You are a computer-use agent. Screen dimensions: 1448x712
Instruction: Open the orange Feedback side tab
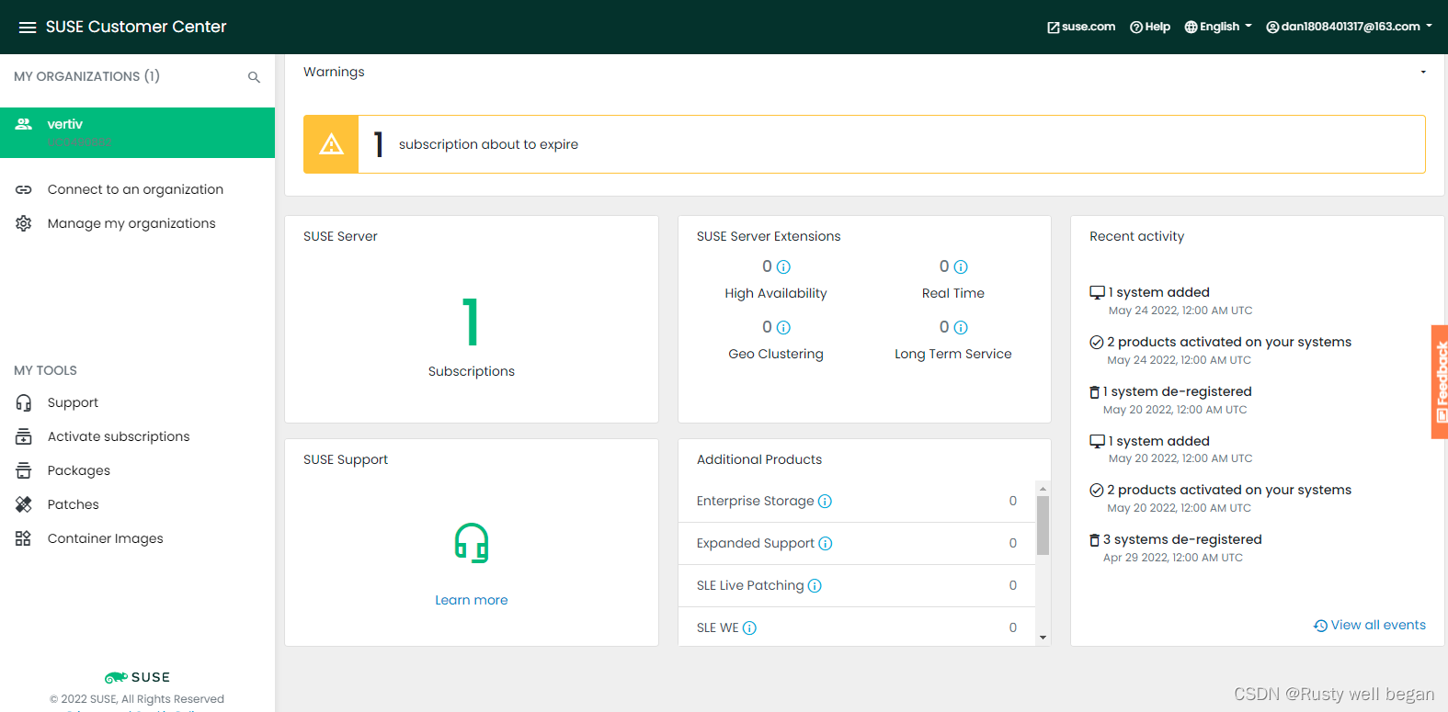[x=1440, y=381]
